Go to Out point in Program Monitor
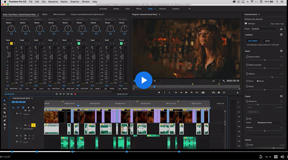 point(197,93)
